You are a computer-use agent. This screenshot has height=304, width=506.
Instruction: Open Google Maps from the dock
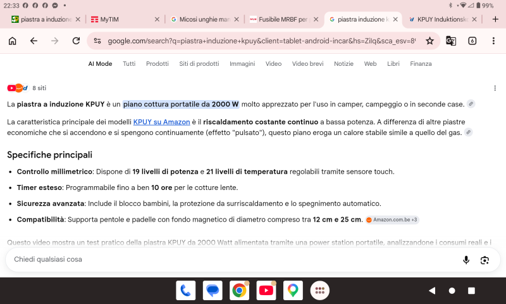point(293,291)
